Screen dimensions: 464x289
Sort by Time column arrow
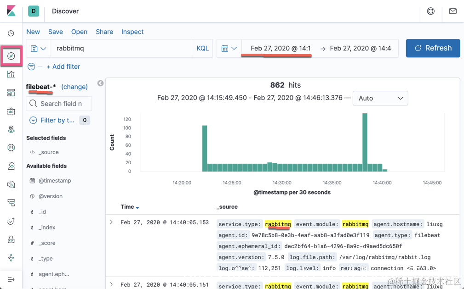pos(137,207)
